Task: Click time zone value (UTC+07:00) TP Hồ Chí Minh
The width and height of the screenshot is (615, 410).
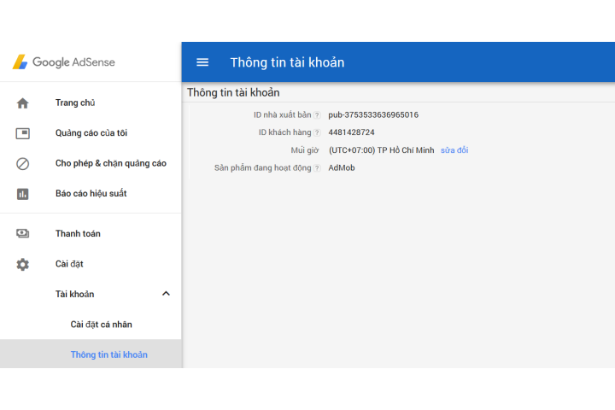Action: (x=381, y=150)
